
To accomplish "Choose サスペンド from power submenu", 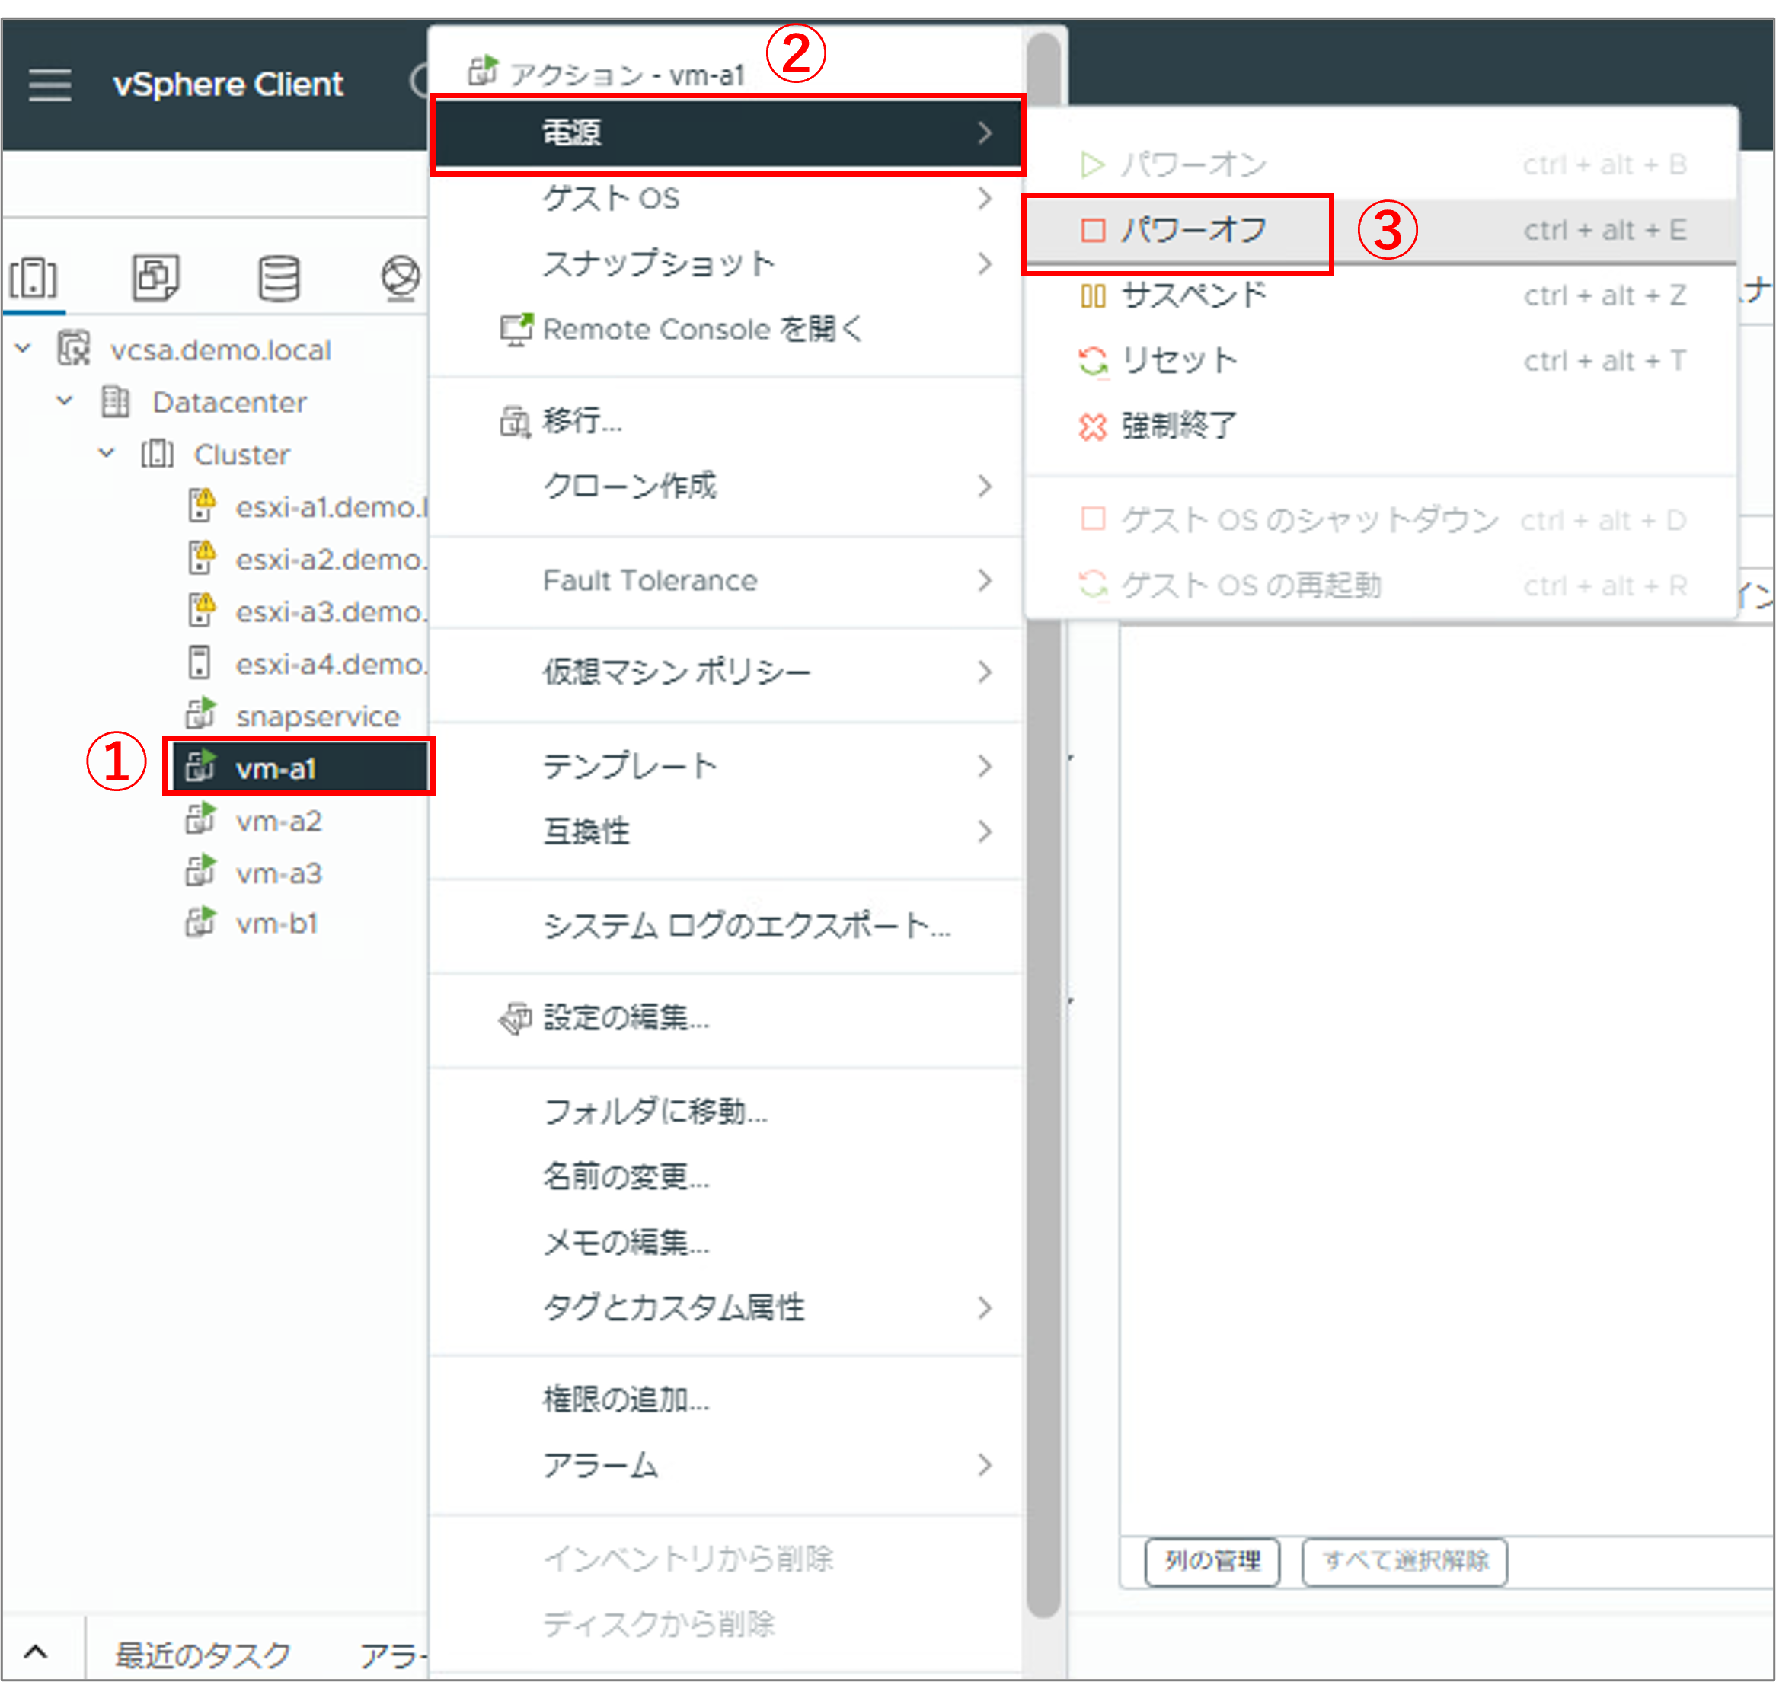I will coord(1382,296).
